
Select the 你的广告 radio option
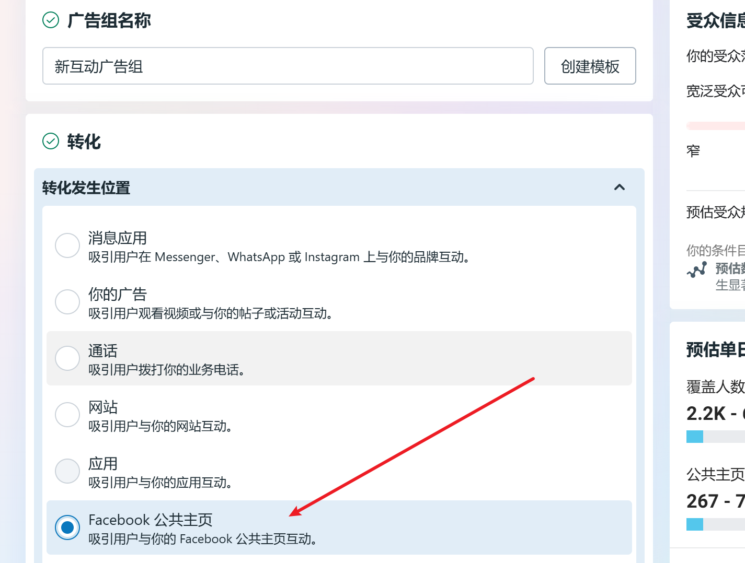[67, 302]
